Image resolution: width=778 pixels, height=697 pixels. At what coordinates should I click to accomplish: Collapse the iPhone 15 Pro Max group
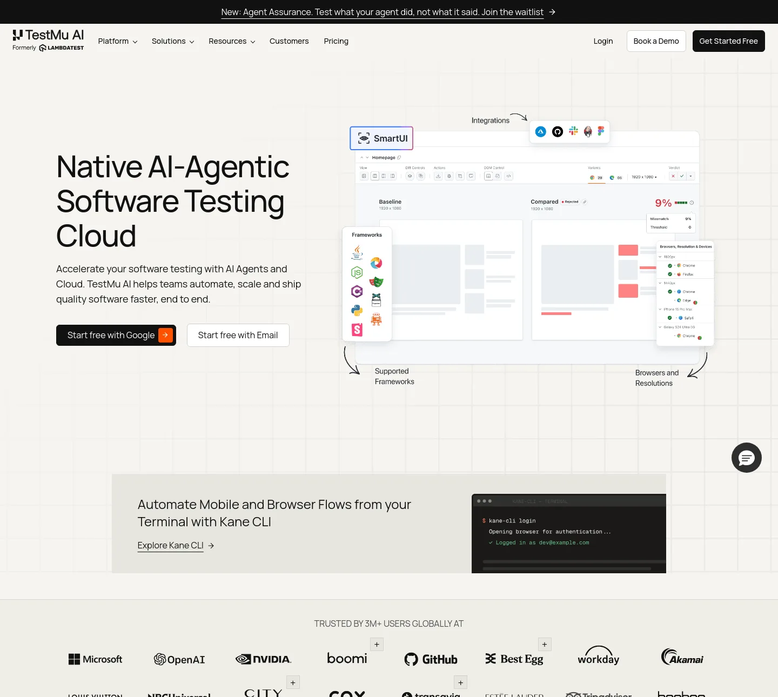click(x=660, y=309)
